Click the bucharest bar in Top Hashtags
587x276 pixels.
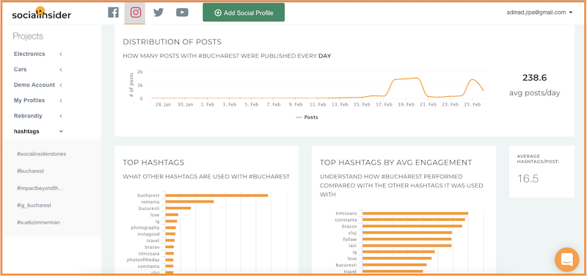216,195
